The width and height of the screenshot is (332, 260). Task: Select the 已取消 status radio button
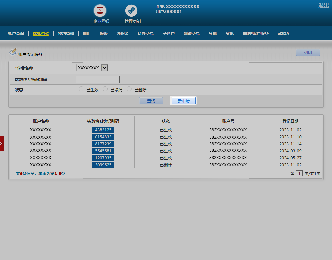click(x=105, y=89)
